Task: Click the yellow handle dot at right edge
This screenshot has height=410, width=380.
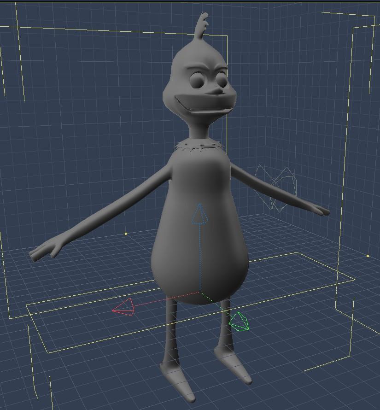Action: click(x=368, y=256)
